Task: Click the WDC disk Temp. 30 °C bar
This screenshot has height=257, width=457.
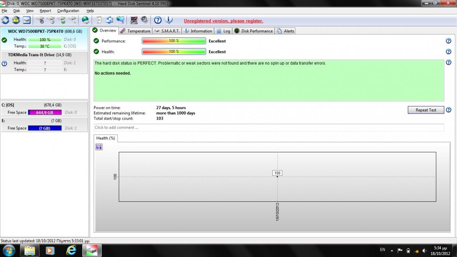Action: tap(45, 46)
